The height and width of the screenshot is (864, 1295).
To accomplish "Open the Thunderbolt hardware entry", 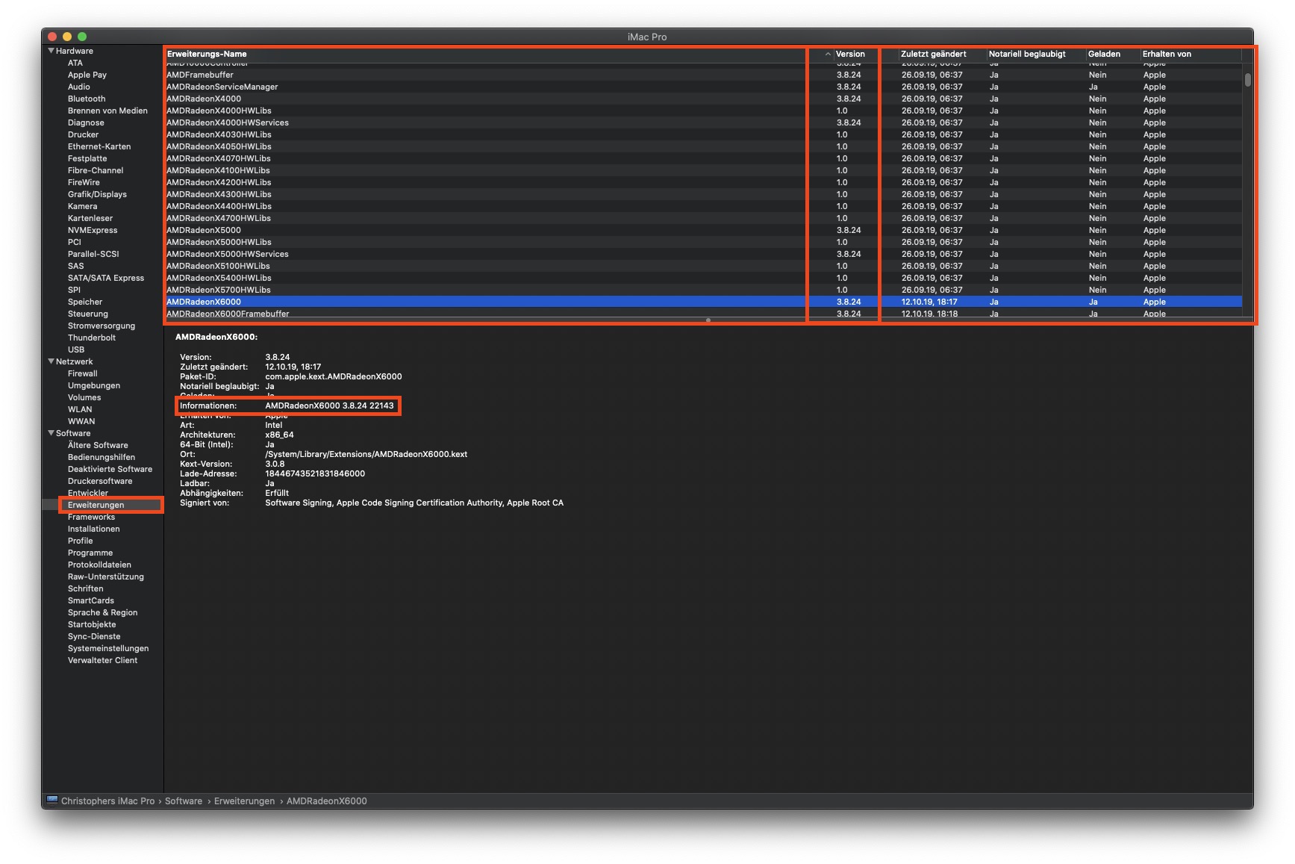I will (92, 338).
